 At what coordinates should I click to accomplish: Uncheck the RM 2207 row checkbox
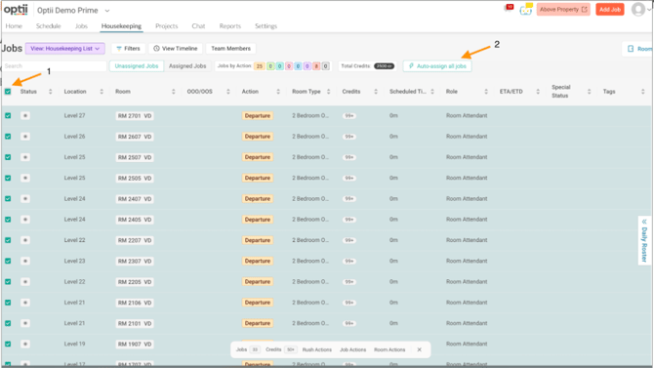(x=8, y=240)
